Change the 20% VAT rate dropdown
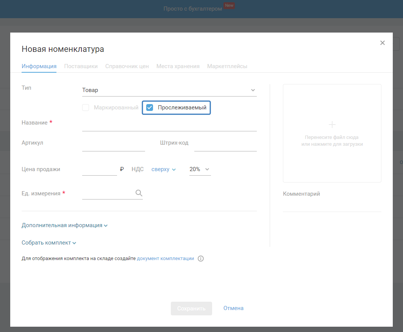This screenshot has height=332, width=403. [200, 170]
